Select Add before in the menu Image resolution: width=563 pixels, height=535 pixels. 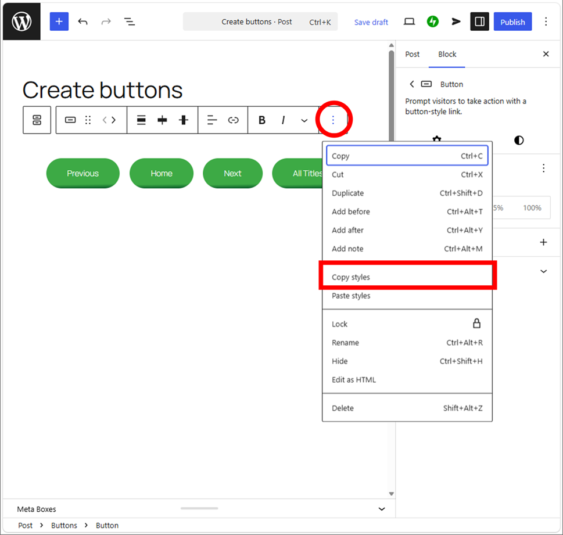tap(407, 212)
